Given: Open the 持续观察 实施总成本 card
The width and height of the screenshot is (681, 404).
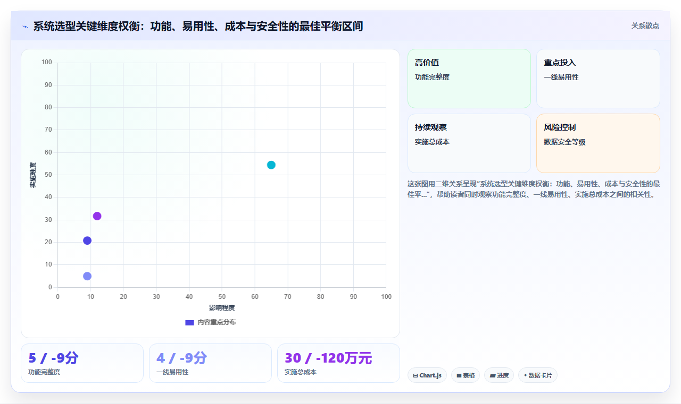Looking at the screenshot, I should point(469,143).
